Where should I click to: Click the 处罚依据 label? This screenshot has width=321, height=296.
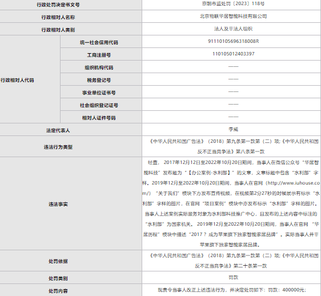tap(58, 261)
